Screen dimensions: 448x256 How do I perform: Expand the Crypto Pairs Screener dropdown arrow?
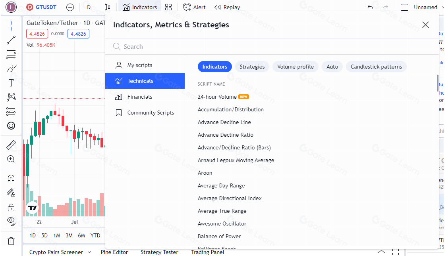coord(89,252)
